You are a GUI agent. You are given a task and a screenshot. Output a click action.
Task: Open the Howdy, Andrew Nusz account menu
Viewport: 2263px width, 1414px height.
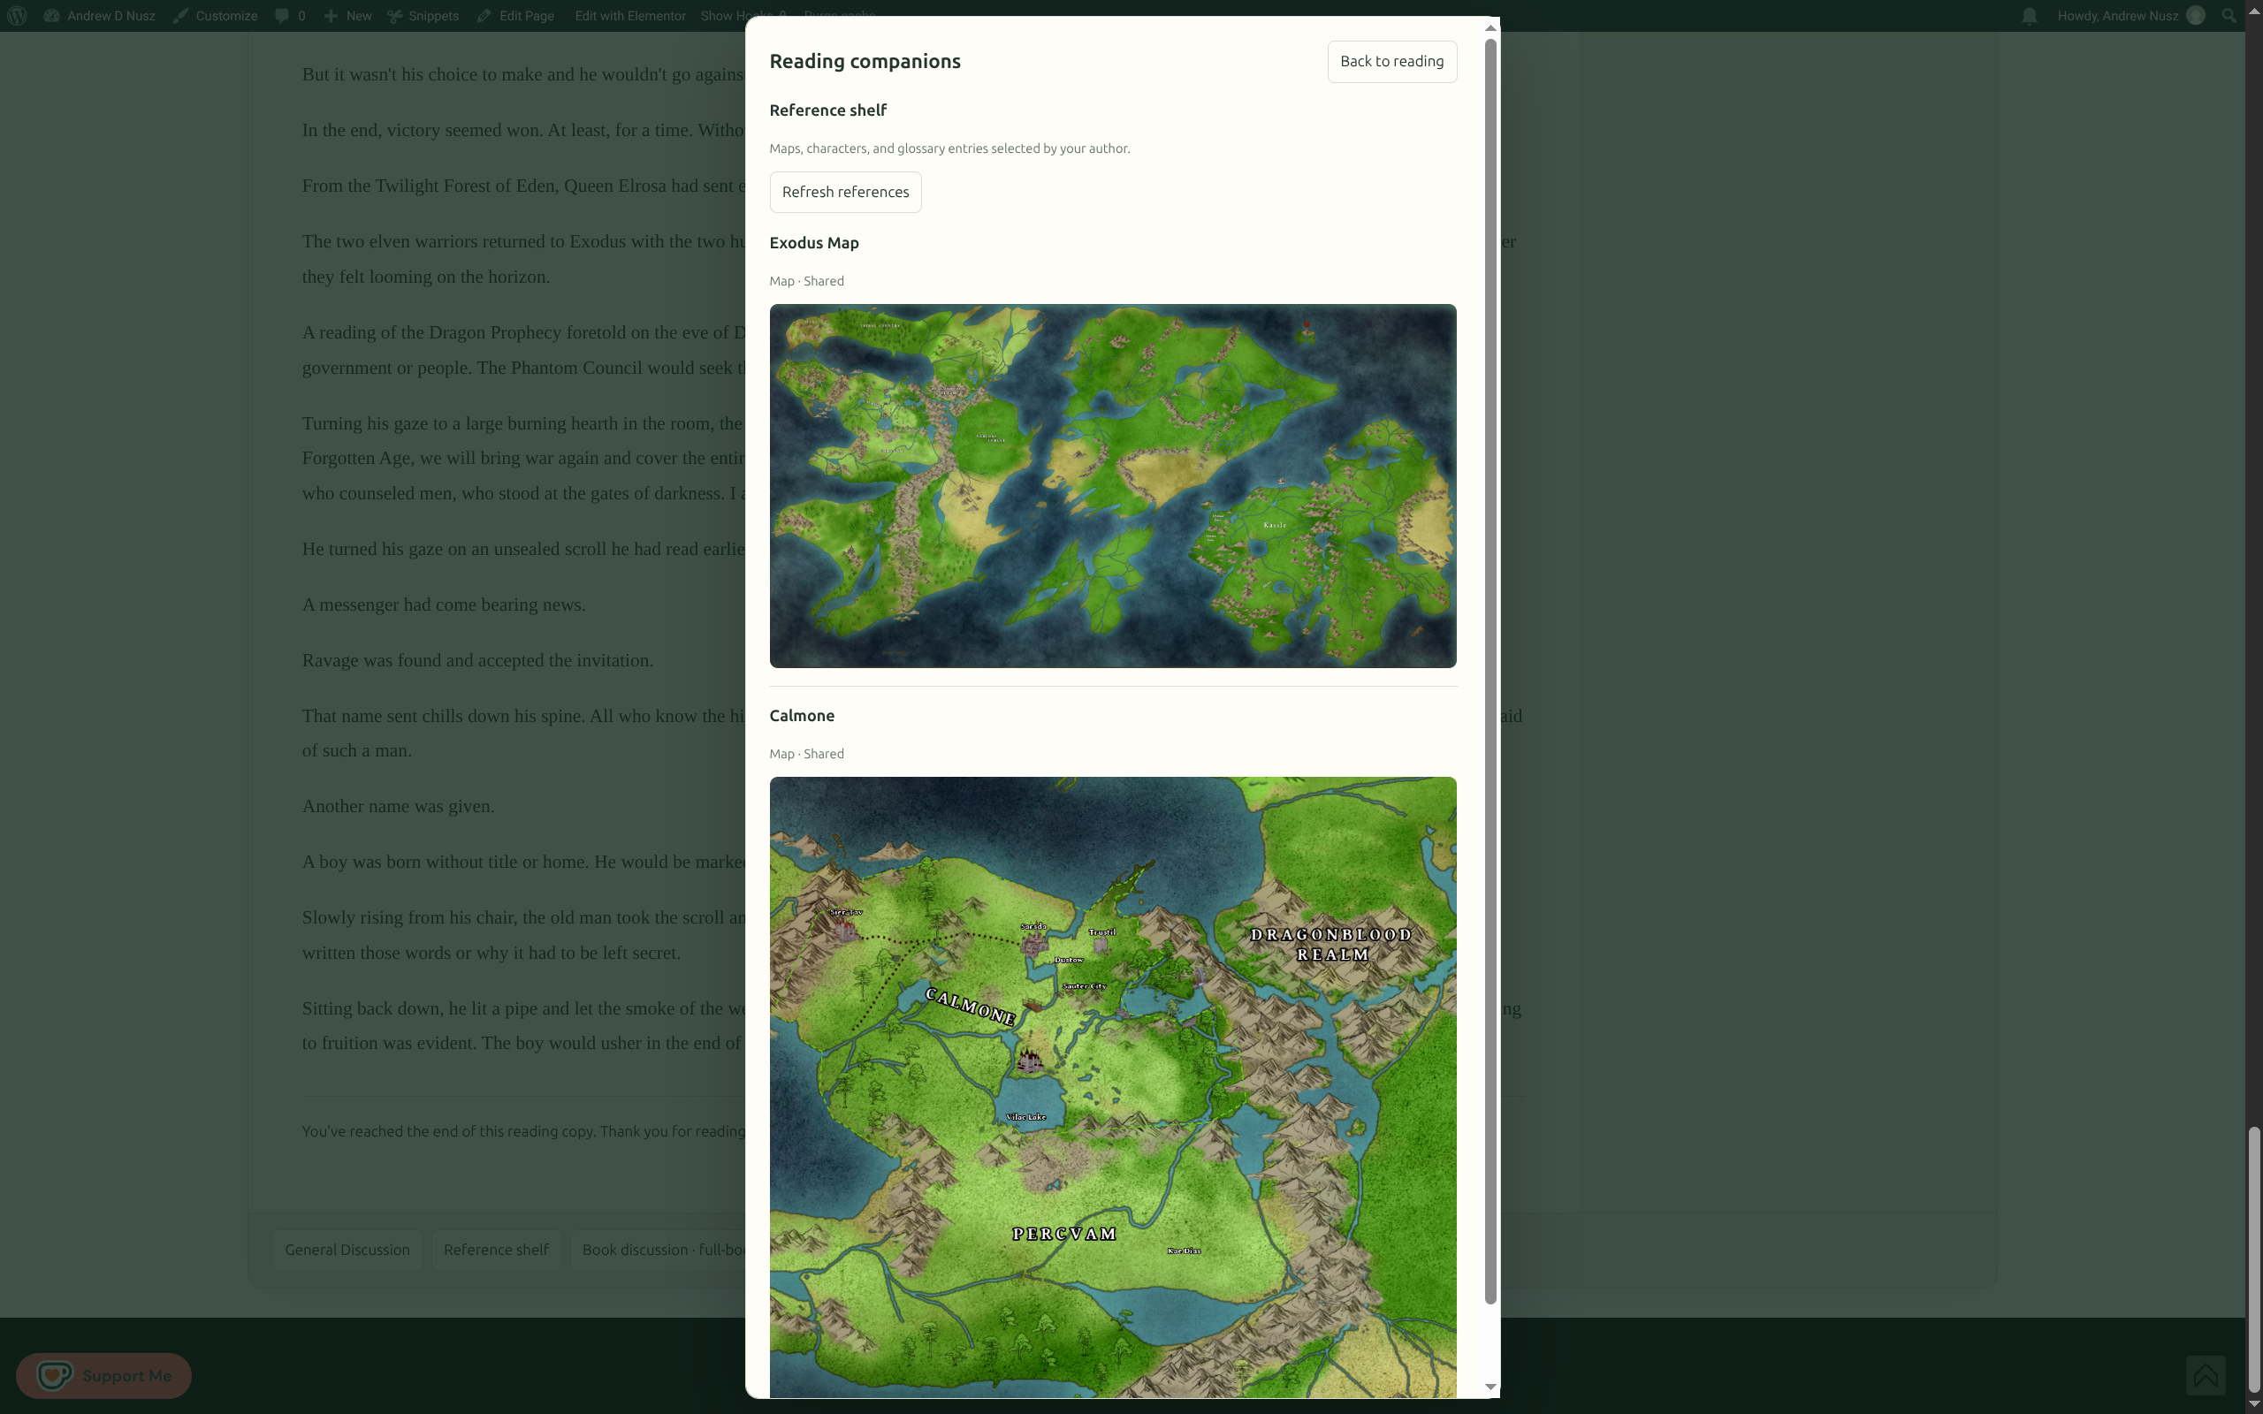[x=2130, y=16]
